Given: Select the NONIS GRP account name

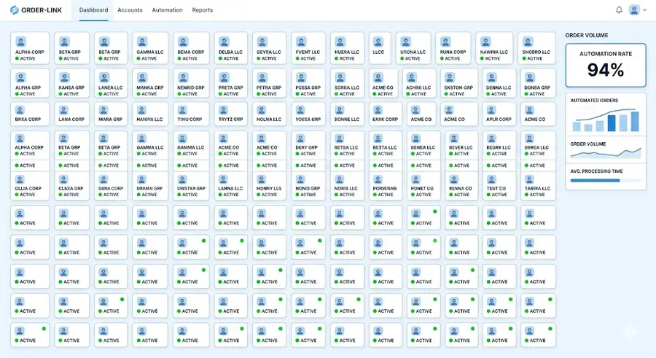Looking at the screenshot, I should point(308,188).
